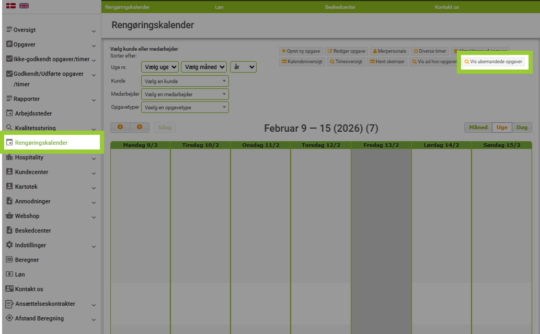The height and width of the screenshot is (334, 540).
Task: Click the Indstillinger gear icon
Action: pyautogui.click(x=9, y=245)
